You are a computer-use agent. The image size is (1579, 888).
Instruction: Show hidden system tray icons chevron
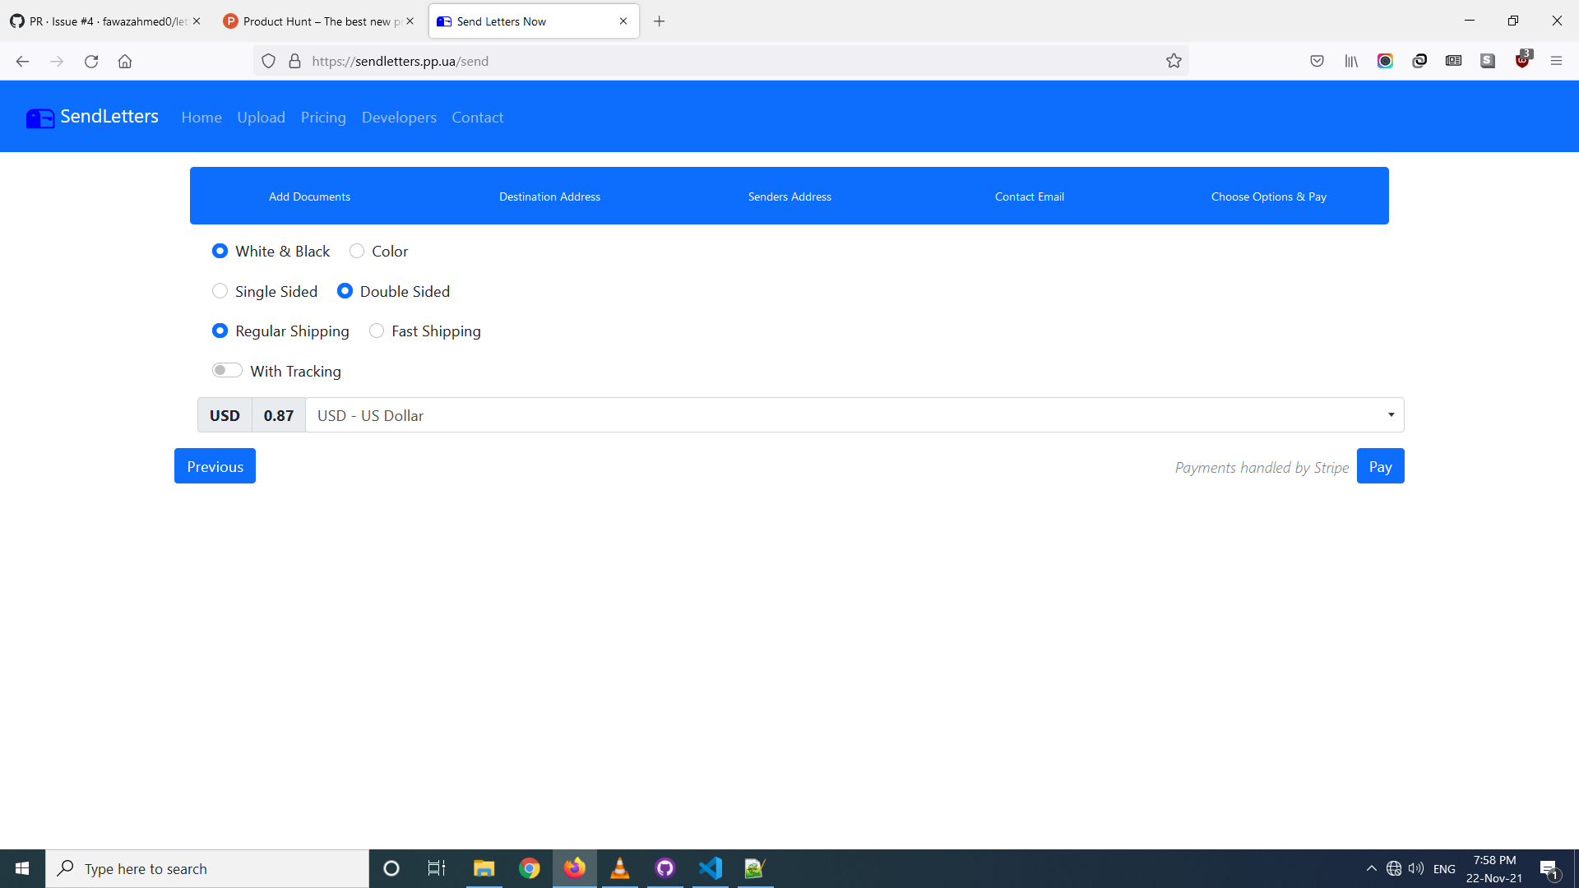tap(1371, 868)
